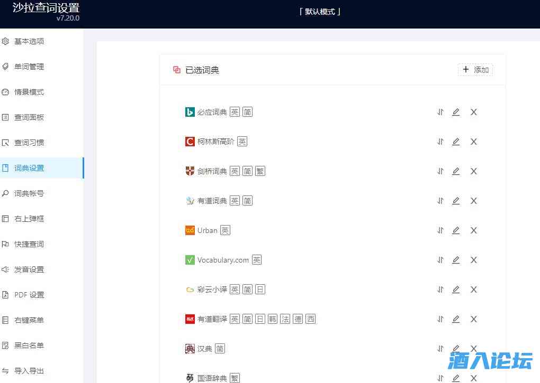The height and width of the screenshot is (383, 540).
Task: Click the flag icon beside 快捷查词
Action: [x=5, y=244]
